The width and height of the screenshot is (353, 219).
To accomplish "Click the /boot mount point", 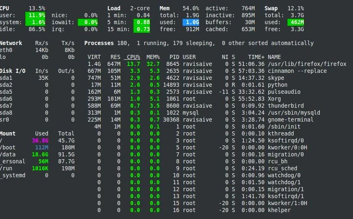I will point(8,148).
